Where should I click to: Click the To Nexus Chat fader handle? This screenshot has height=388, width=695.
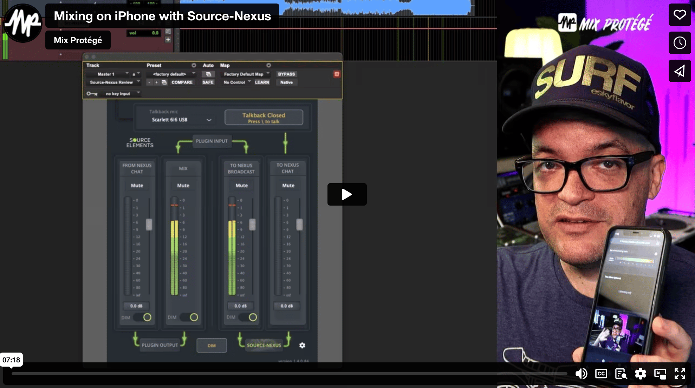pyautogui.click(x=299, y=225)
